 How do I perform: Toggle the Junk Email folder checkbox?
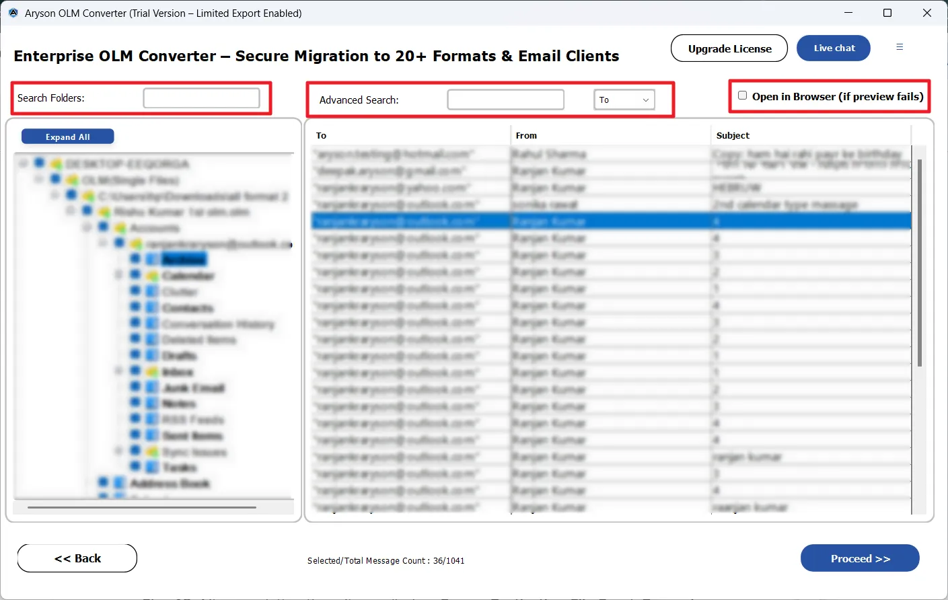pos(135,387)
